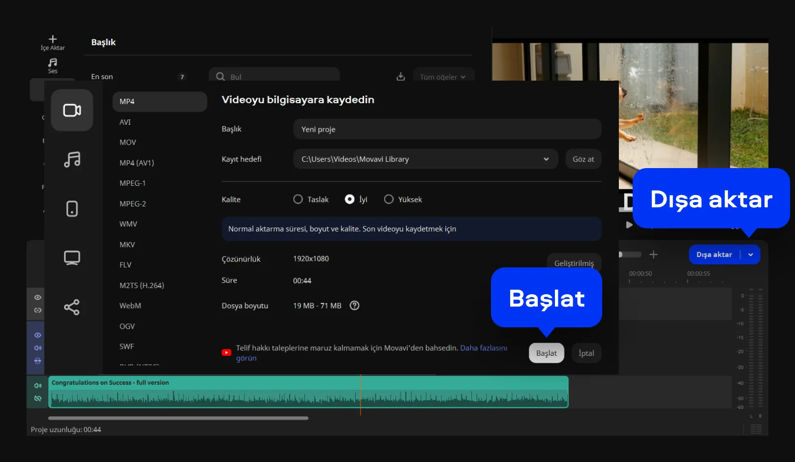Viewport: 795px width, 462px height.
Task: Click the İptal button
Action: point(586,353)
